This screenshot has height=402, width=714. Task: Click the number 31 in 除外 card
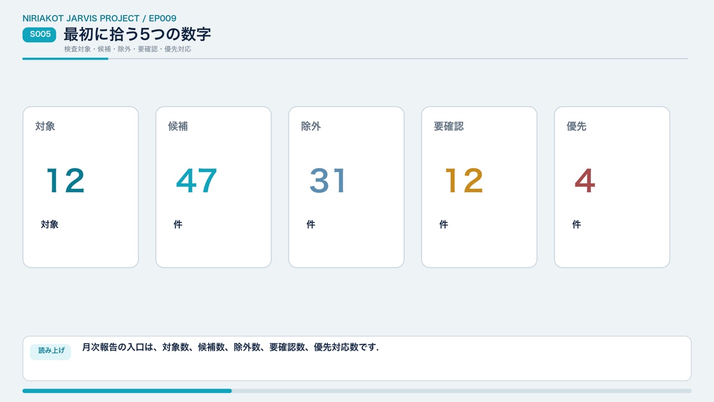pos(327,180)
